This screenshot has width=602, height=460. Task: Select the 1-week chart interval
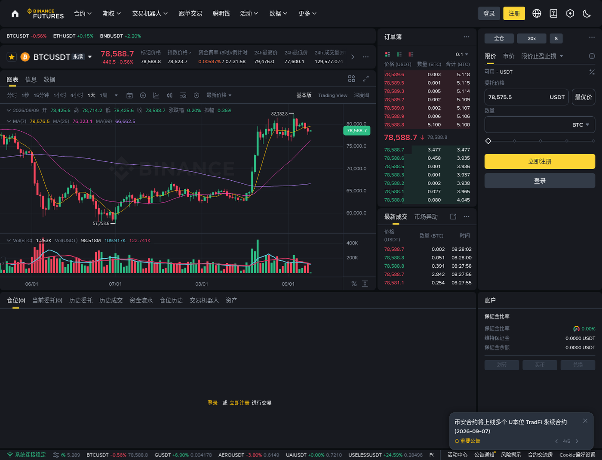(x=104, y=95)
